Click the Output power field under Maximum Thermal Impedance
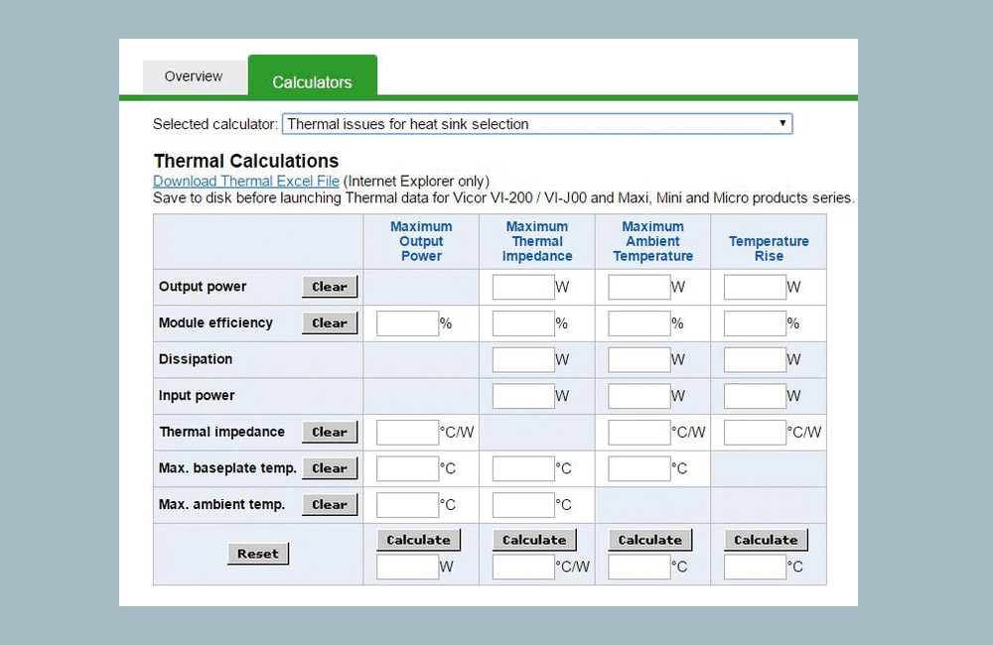Screen dimensions: 993x645 click(523, 286)
